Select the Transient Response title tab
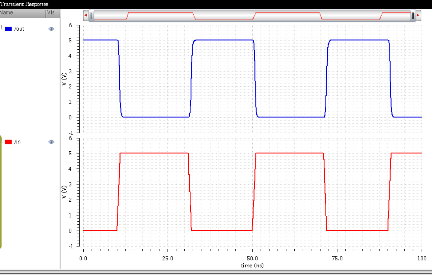432x275 pixels. coord(24,4)
